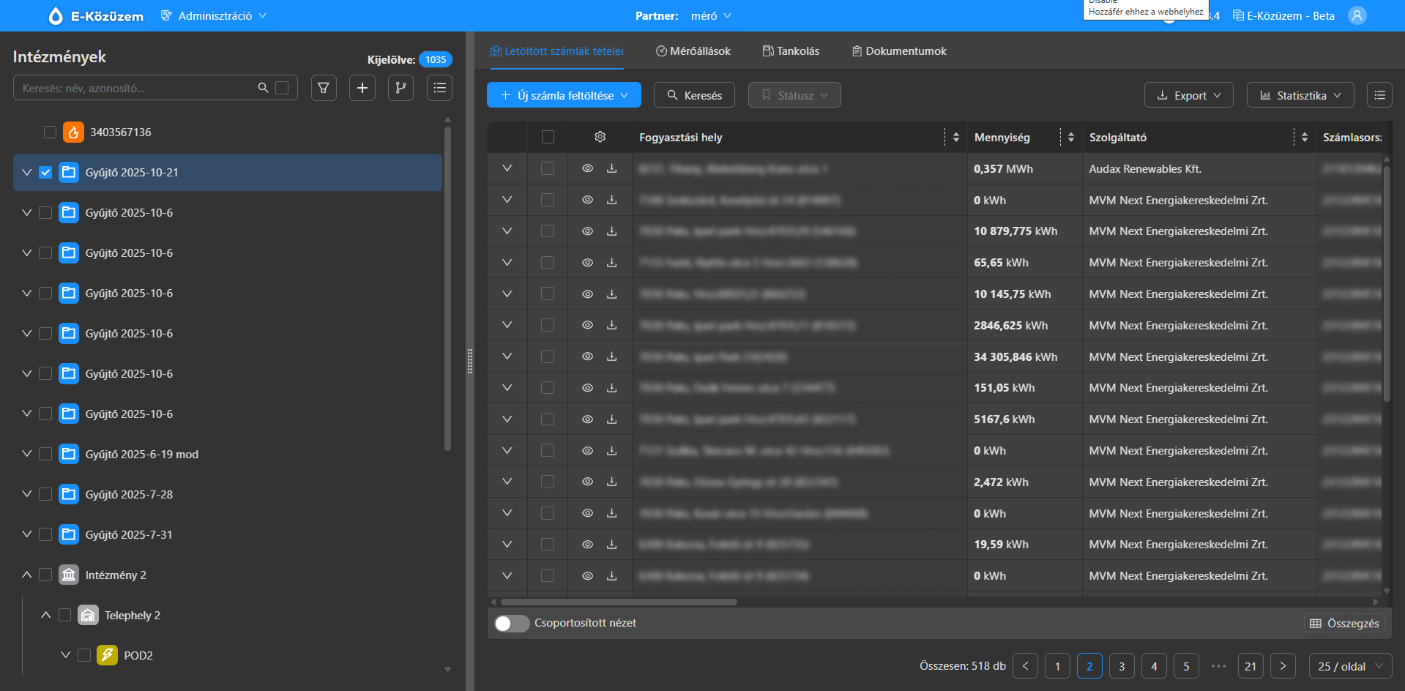Click the Új számla feltöltése button
Viewport: 1405px width, 691px height.
click(x=564, y=95)
